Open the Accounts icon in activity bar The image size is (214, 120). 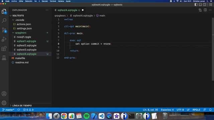coord(4,94)
